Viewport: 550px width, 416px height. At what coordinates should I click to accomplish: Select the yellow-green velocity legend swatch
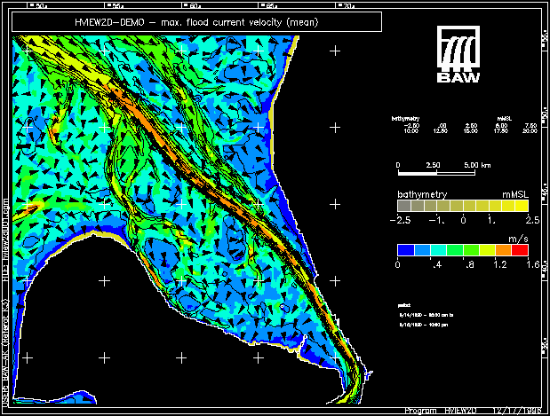coord(487,250)
